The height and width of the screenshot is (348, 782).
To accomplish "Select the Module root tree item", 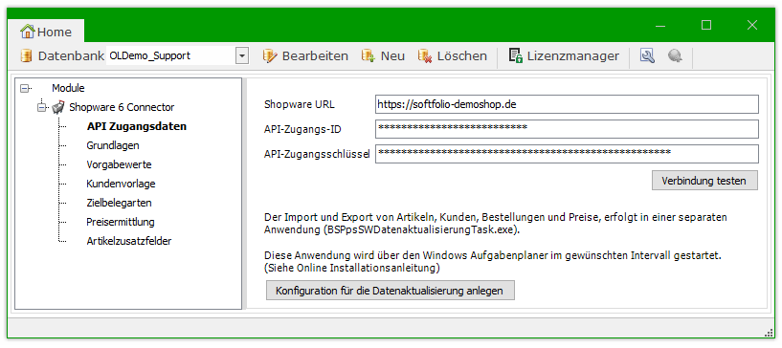I will coord(68,88).
